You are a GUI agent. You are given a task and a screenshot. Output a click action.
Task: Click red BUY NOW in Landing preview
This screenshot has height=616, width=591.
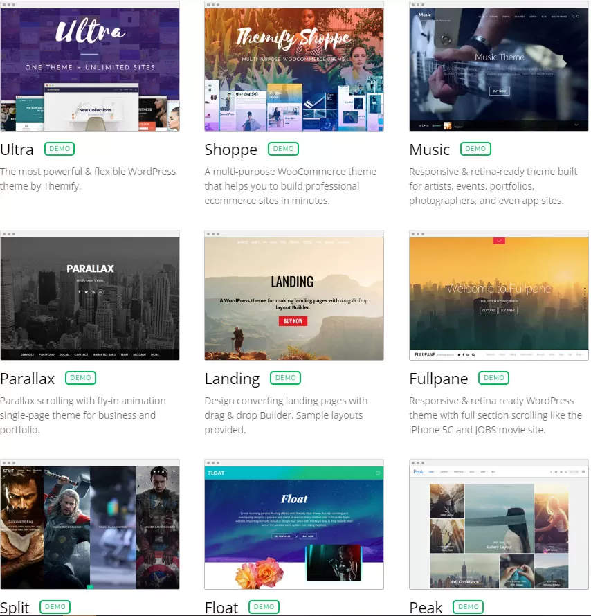[x=293, y=321]
